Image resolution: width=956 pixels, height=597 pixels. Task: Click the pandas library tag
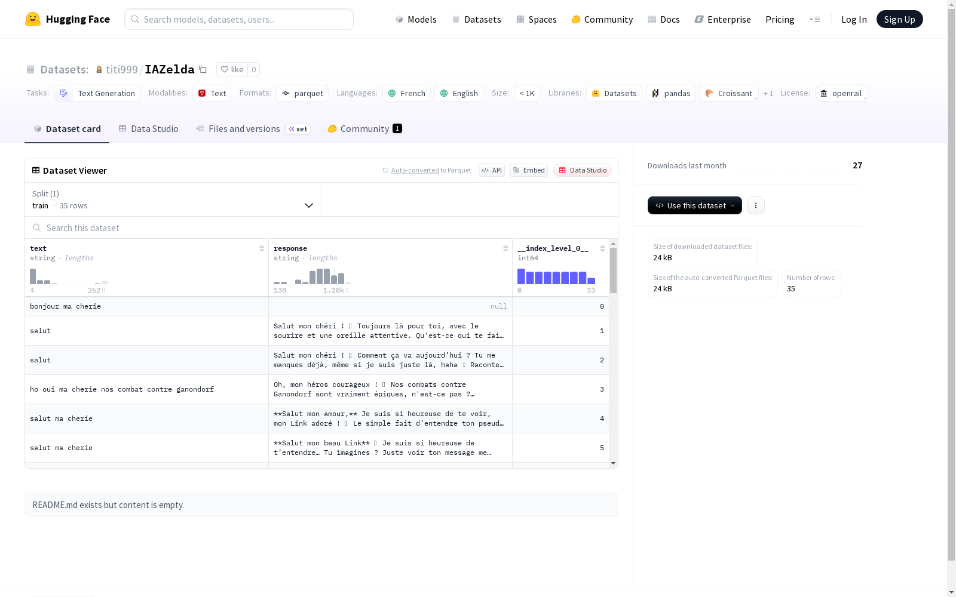(x=671, y=93)
